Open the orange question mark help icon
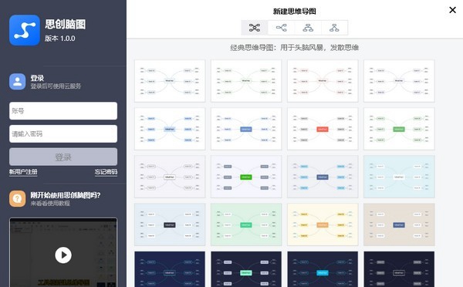463x287 pixels. click(18, 199)
